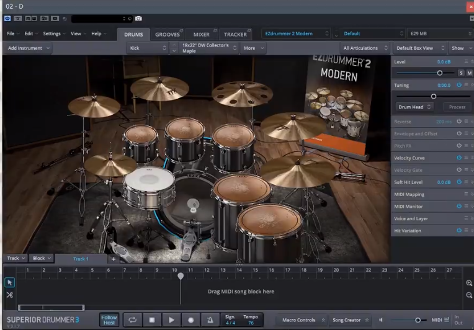Toggle MIDI Monitor power button

[459, 206]
